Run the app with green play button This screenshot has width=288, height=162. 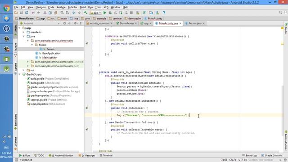(x=105, y=13)
